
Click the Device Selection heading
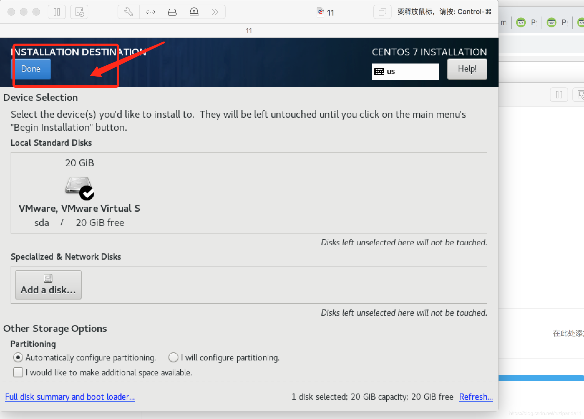click(41, 98)
